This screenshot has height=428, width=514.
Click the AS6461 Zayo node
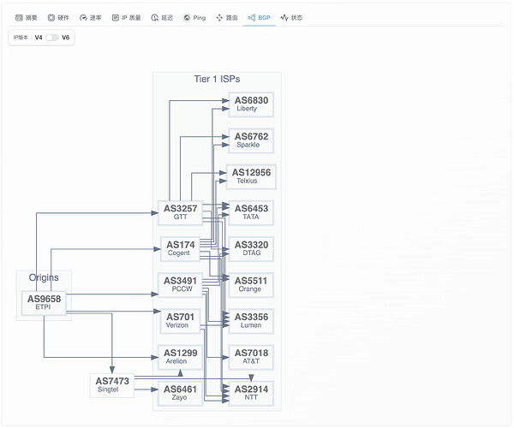point(180,393)
